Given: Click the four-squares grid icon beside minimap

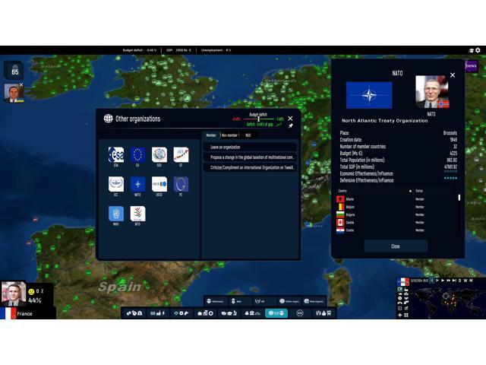Looking at the screenshot, I should (x=406, y=315).
